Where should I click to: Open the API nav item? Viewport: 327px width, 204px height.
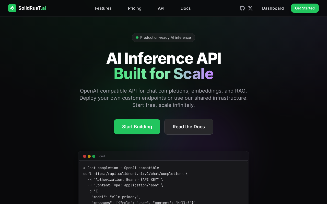161,8
